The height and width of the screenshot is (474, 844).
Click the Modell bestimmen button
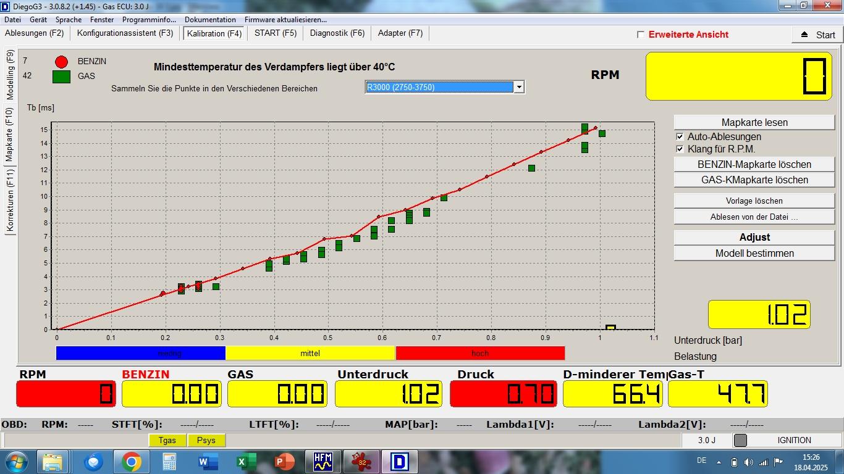coord(754,253)
